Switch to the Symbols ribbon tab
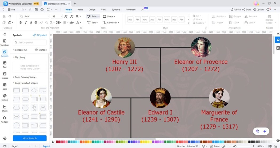The image size is (280, 148). point(116,10)
